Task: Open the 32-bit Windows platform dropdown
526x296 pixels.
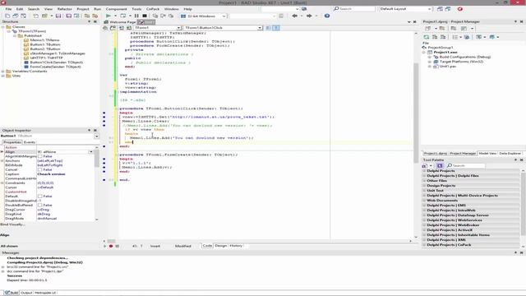Action: [224, 16]
